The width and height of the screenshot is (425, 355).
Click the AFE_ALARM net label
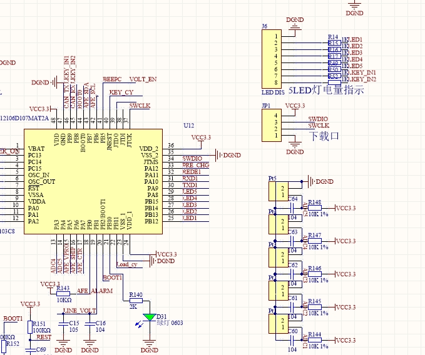pos(95,291)
